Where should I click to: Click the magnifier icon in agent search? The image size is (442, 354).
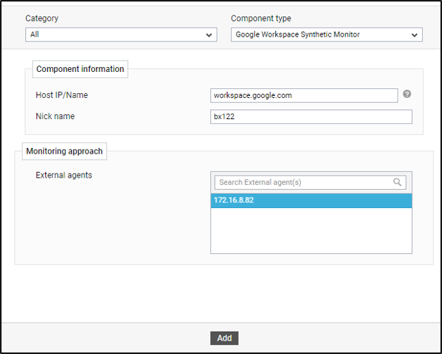pos(398,182)
